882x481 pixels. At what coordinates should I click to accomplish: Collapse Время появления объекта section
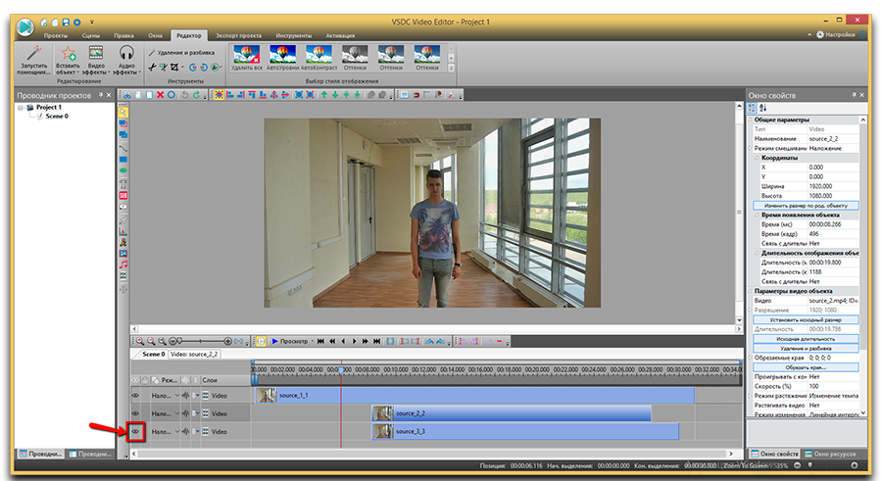click(757, 215)
